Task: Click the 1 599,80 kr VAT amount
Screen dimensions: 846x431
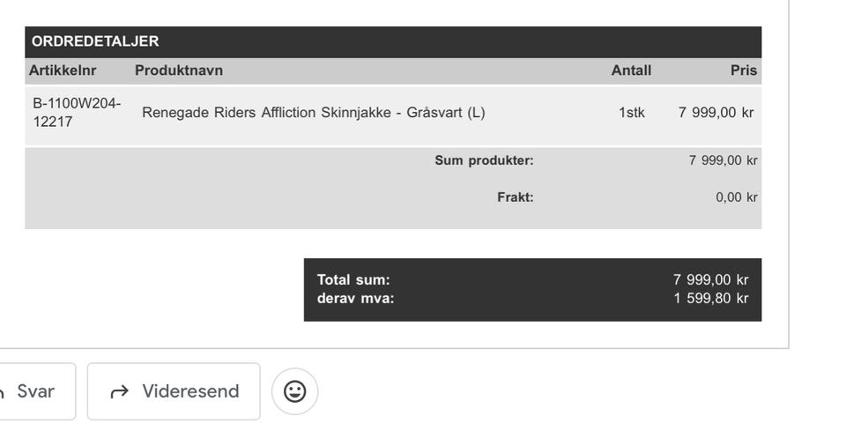Action: coord(710,299)
